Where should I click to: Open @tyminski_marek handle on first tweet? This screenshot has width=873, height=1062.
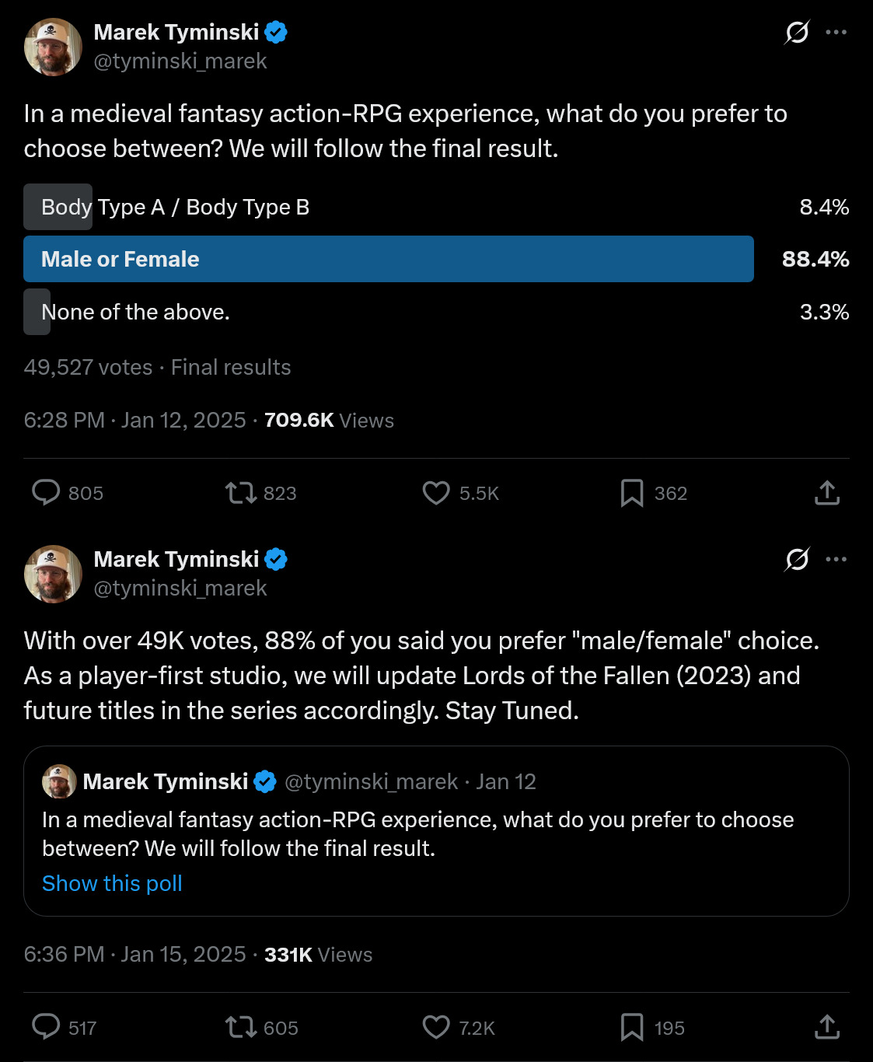[180, 61]
